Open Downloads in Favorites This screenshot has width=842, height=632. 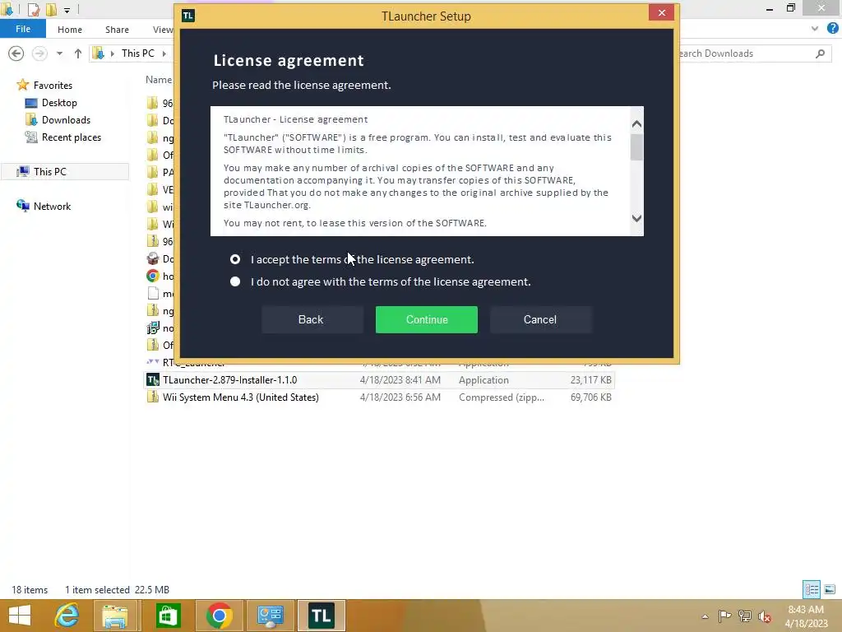pyautogui.click(x=66, y=120)
